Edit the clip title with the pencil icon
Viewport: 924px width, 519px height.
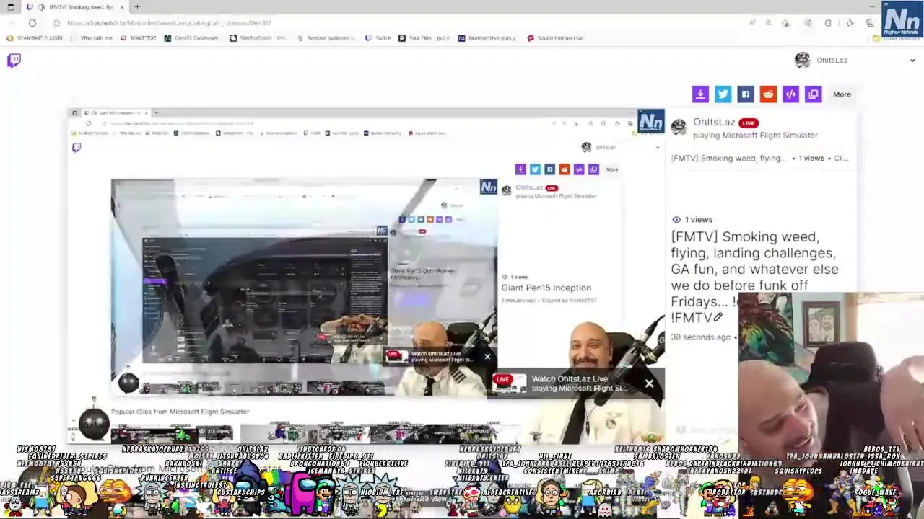[x=718, y=317]
